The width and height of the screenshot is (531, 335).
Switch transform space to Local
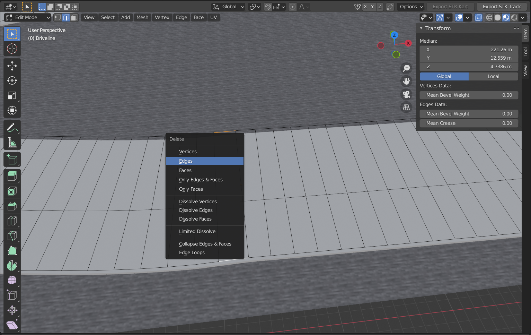pos(493,76)
